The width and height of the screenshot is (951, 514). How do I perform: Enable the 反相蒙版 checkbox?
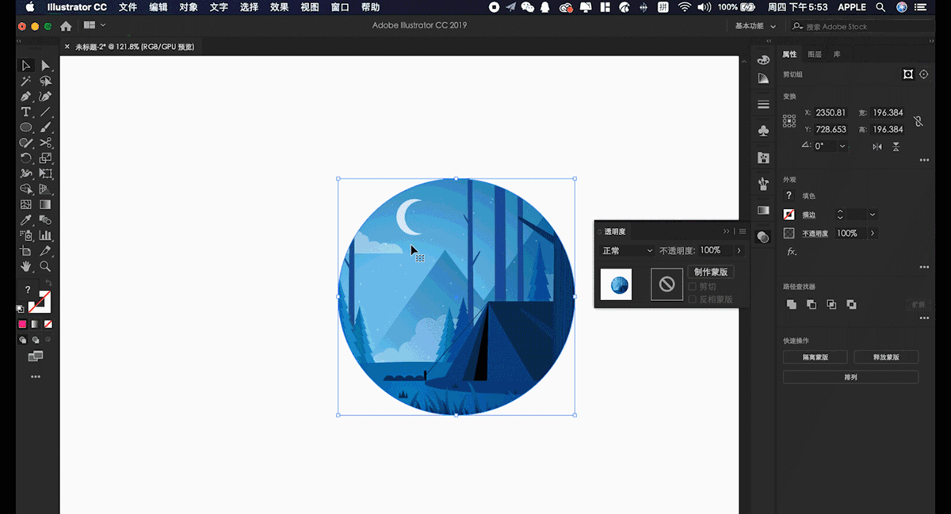pyautogui.click(x=693, y=299)
